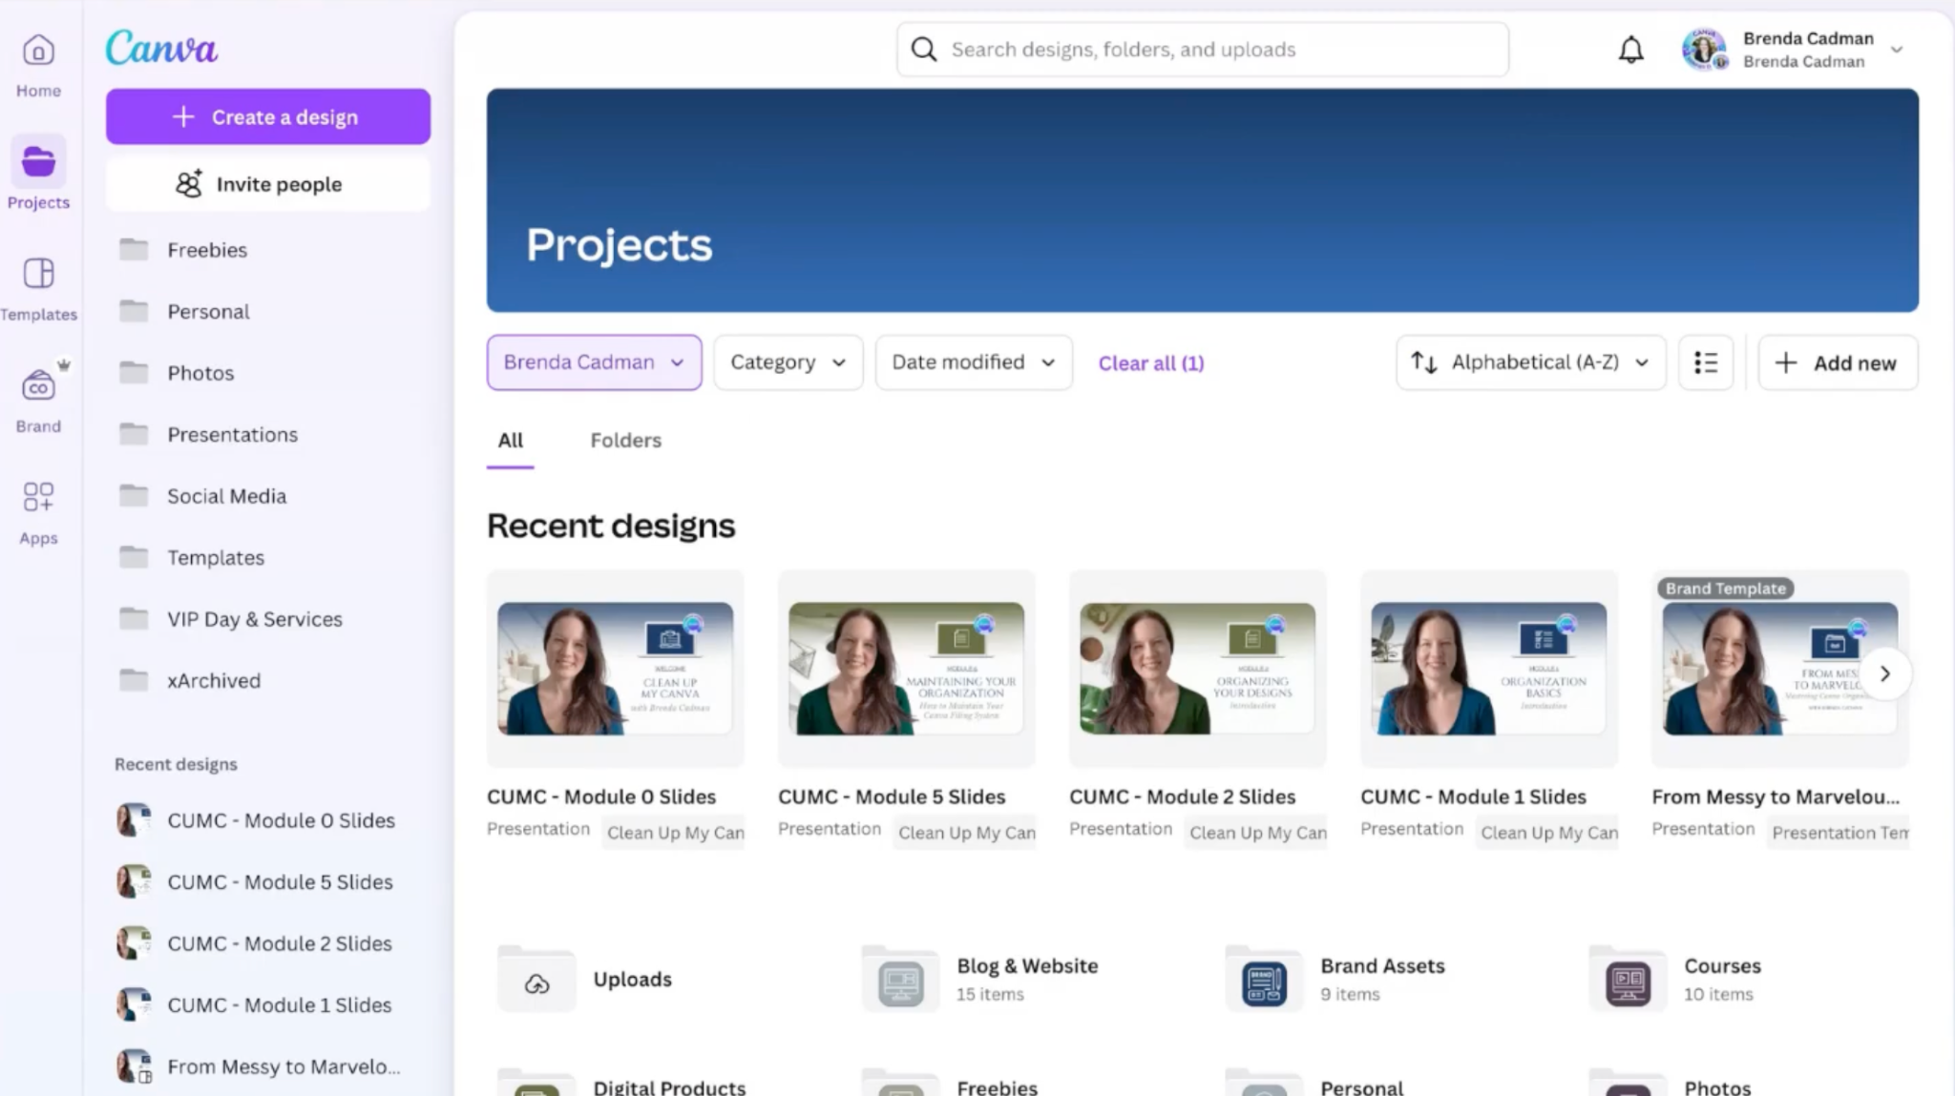Click CUMC - Module 1 Slides in sidebar

pyautogui.click(x=267, y=1005)
